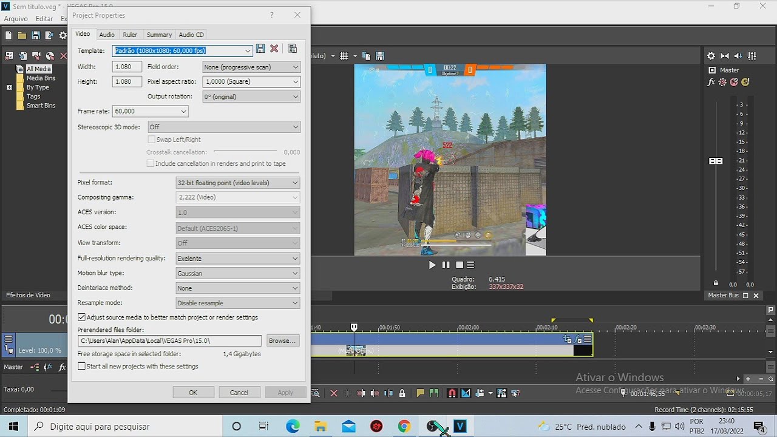Open the Editar menu

pyautogui.click(x=44, y=19)
